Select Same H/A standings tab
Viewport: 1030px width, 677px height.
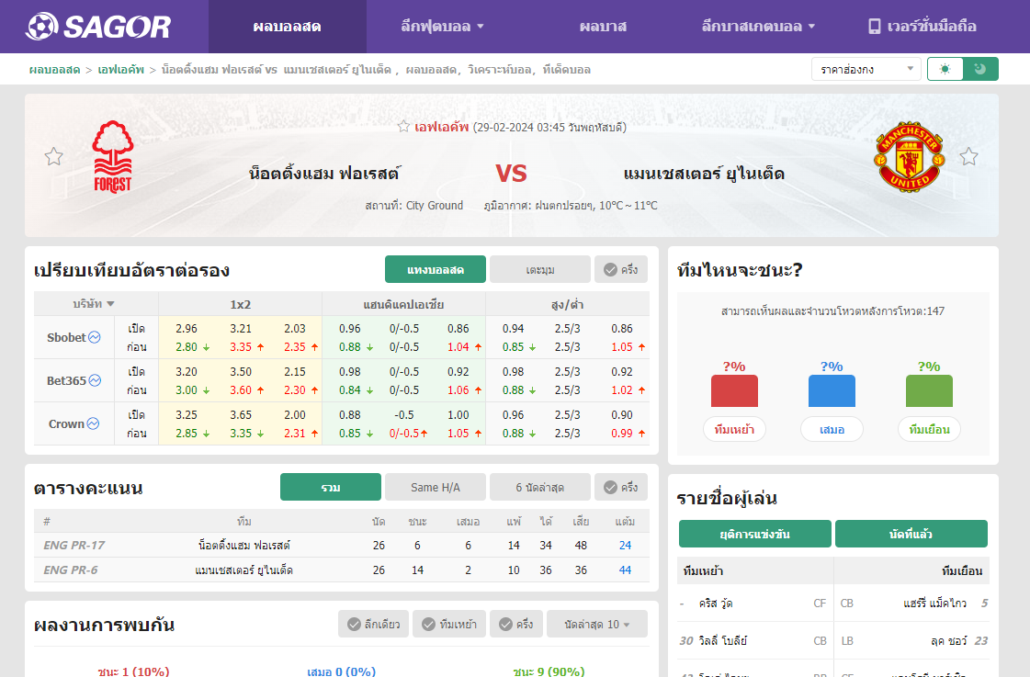436,487
